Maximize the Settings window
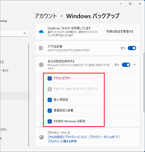The image size is (145, 152). 130,4
